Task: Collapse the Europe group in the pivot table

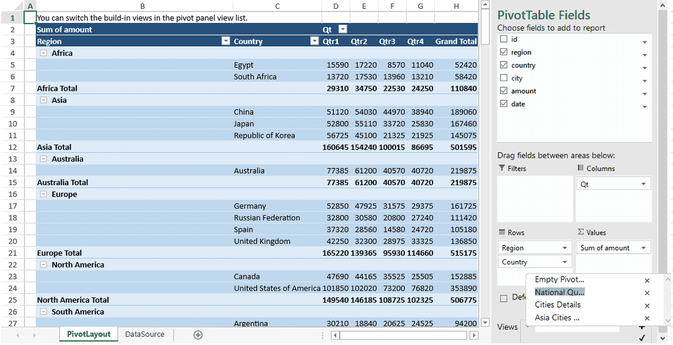Action: coord(44,194)
